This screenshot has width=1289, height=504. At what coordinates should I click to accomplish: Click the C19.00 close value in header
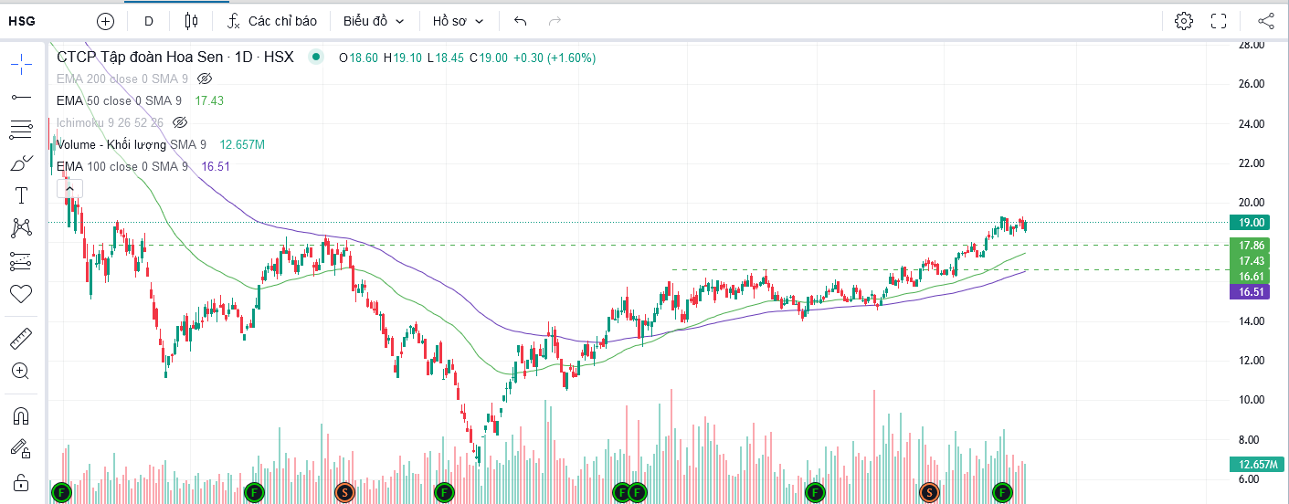pyautogui.click(x=489, y=57)
